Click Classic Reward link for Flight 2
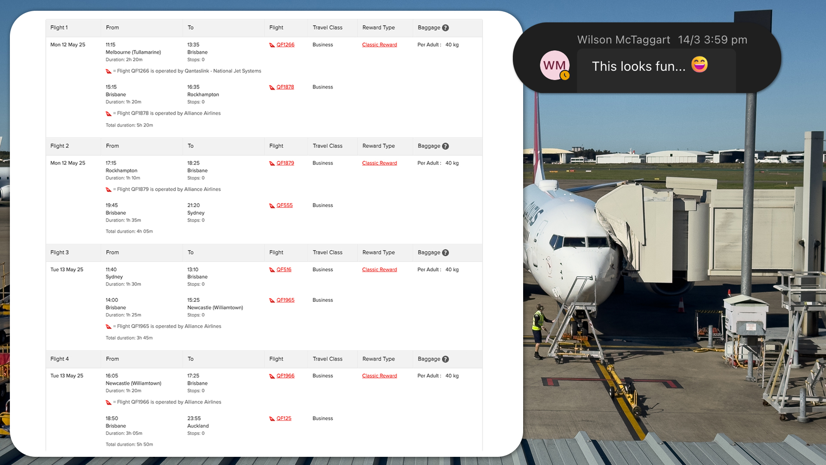826x465 pixels. tap(379, 163)
